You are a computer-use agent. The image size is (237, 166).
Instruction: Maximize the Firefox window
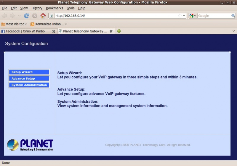228,3
